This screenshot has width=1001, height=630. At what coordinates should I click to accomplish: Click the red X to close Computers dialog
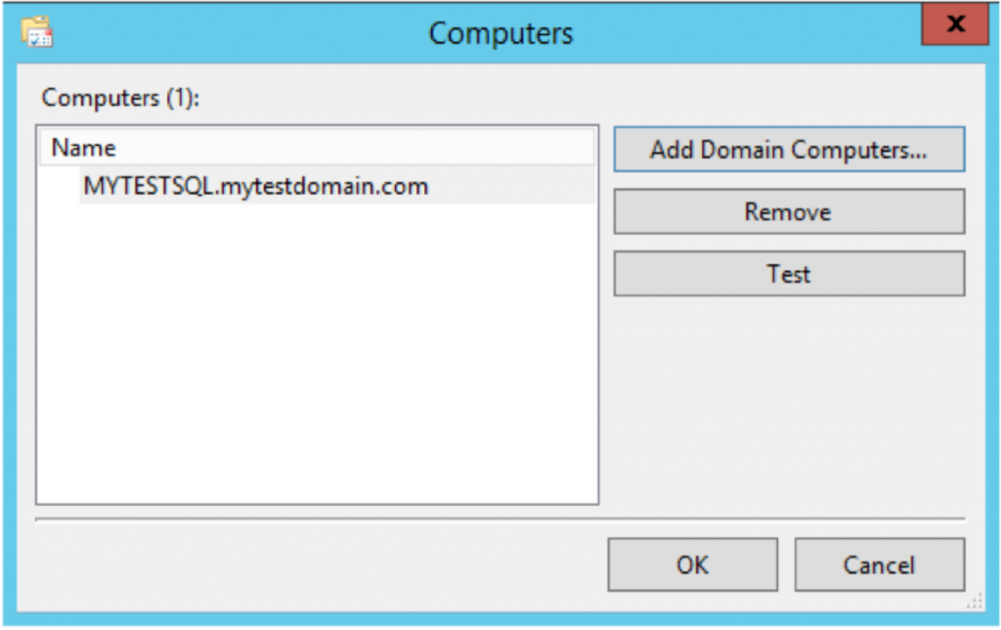tap(953, 22)
